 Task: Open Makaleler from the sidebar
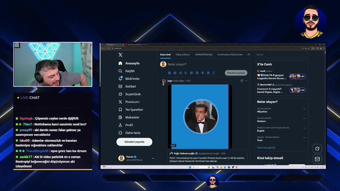(129, 117)
